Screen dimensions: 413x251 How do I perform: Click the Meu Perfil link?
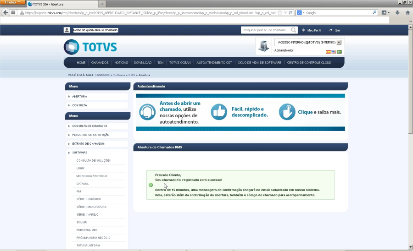tap(314, 30)
